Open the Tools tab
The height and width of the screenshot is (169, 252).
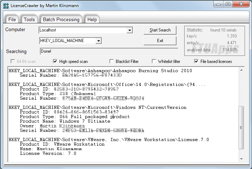point(29,19)
